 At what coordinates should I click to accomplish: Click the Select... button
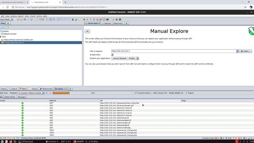tap(245, 51)
